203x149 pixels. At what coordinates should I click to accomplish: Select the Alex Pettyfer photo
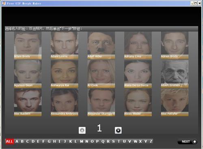(175, 103)
